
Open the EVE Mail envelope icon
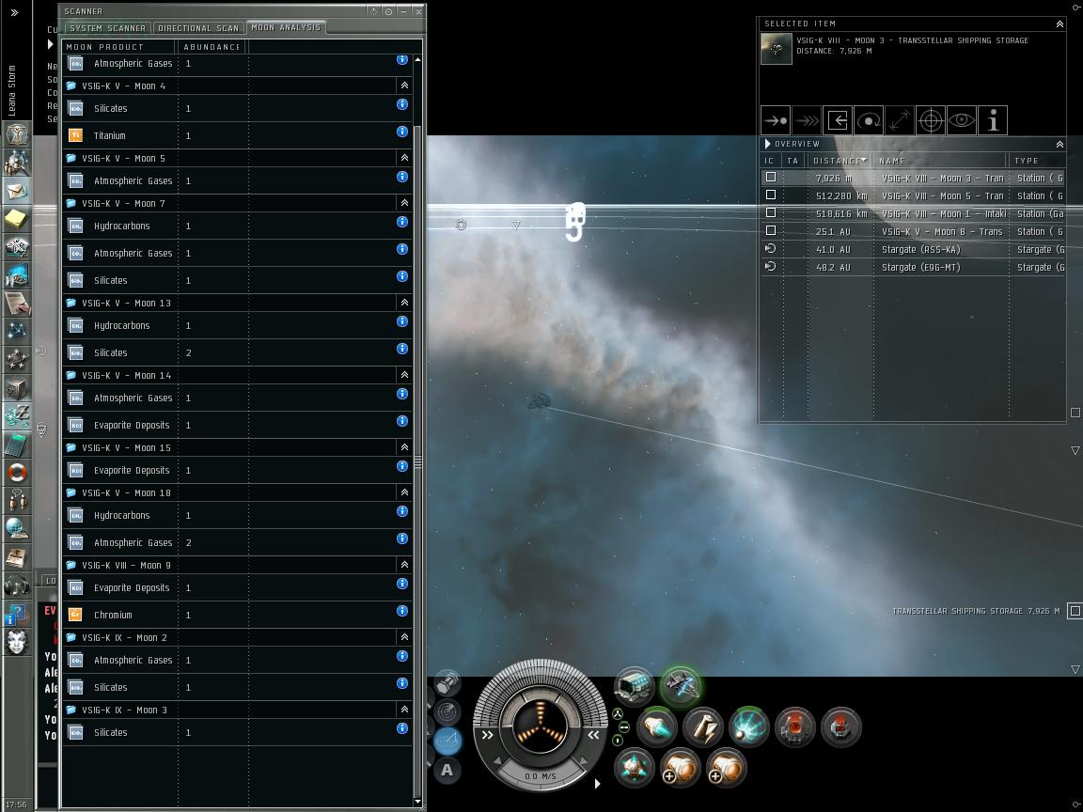pos(17,190)
